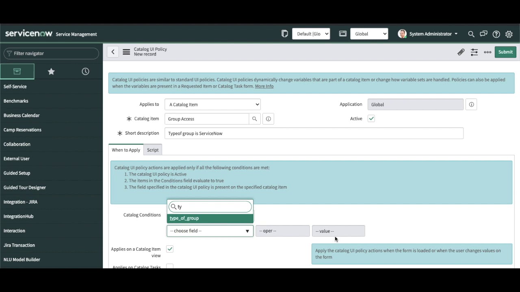The image size is (520, 292).
Task: Follow the More Info link
Action: (264, 86)
